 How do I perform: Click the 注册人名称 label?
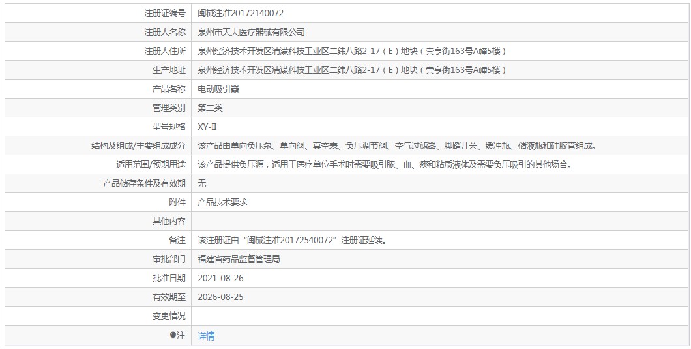tap(166, 32)
